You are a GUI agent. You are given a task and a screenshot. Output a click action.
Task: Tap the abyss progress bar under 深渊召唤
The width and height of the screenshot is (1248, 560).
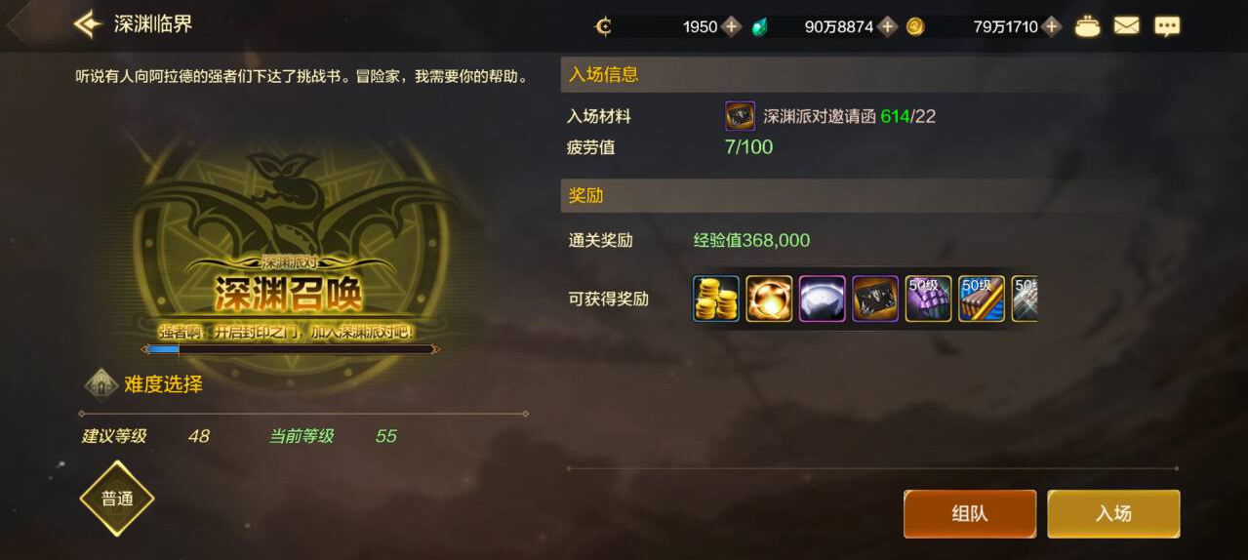(290, 348)
